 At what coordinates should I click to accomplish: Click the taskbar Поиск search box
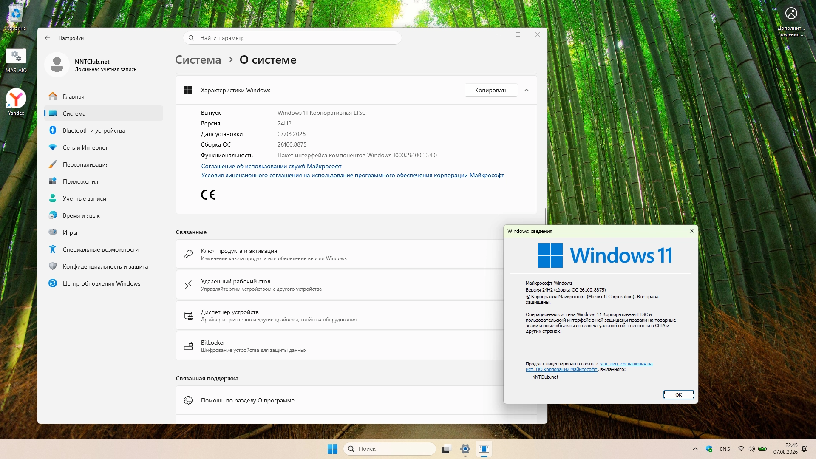click(389, 449)
